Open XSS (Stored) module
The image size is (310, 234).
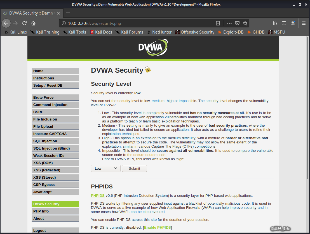(55, 178)
